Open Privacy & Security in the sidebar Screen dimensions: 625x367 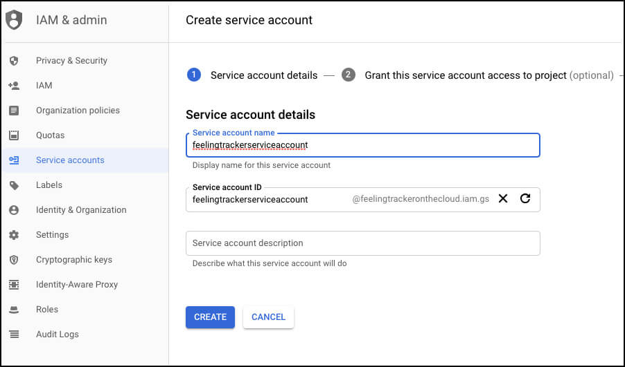point(72,60)
